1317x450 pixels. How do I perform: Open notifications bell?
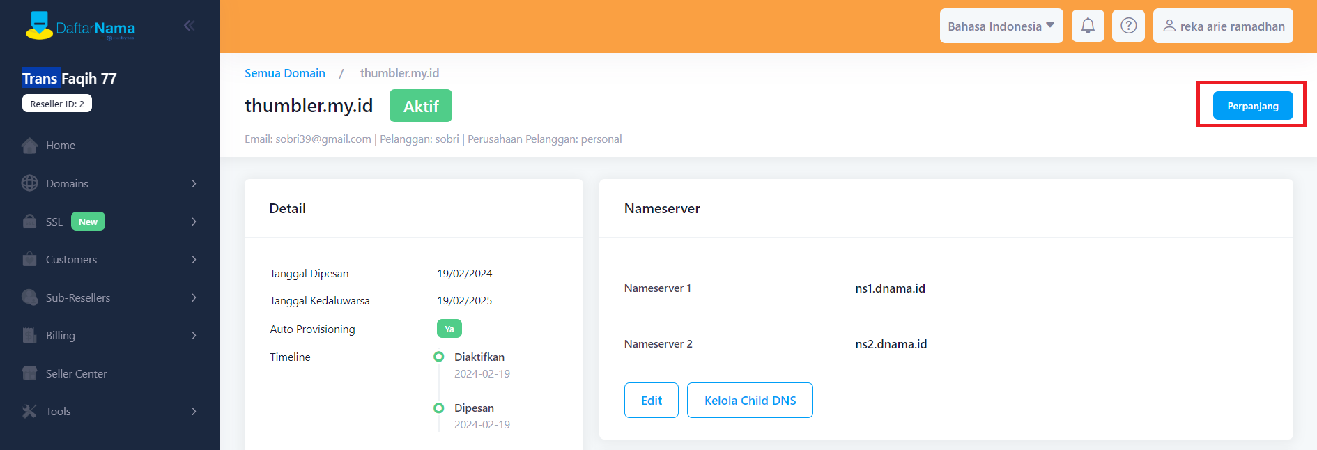click(1088, 26)
